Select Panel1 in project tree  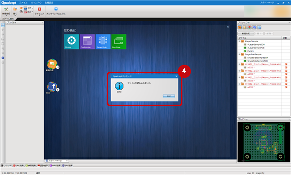tap(250, 51)
